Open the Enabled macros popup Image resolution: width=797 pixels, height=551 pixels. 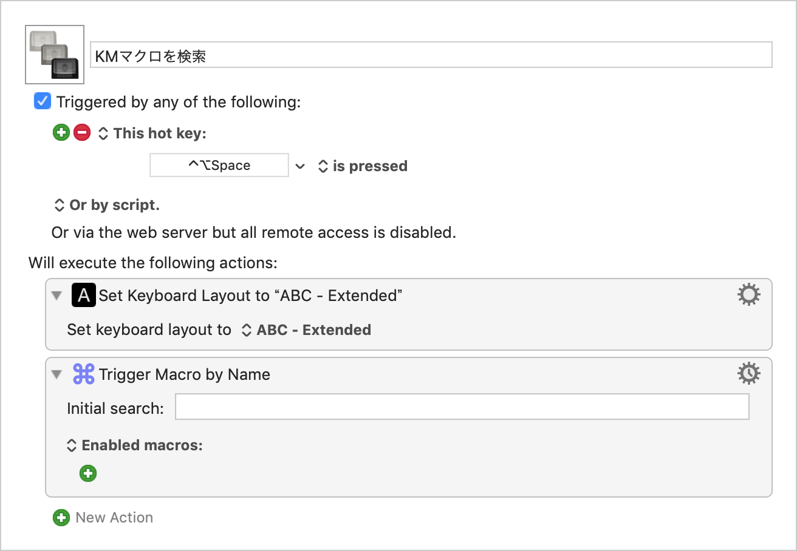tap(134, 445)
